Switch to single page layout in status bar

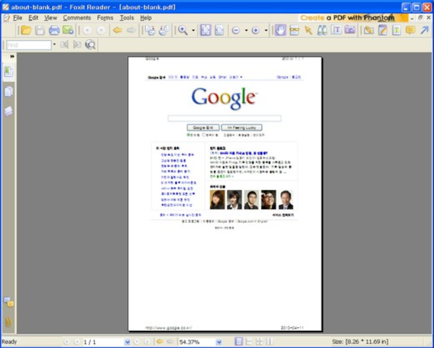(238, 342)
